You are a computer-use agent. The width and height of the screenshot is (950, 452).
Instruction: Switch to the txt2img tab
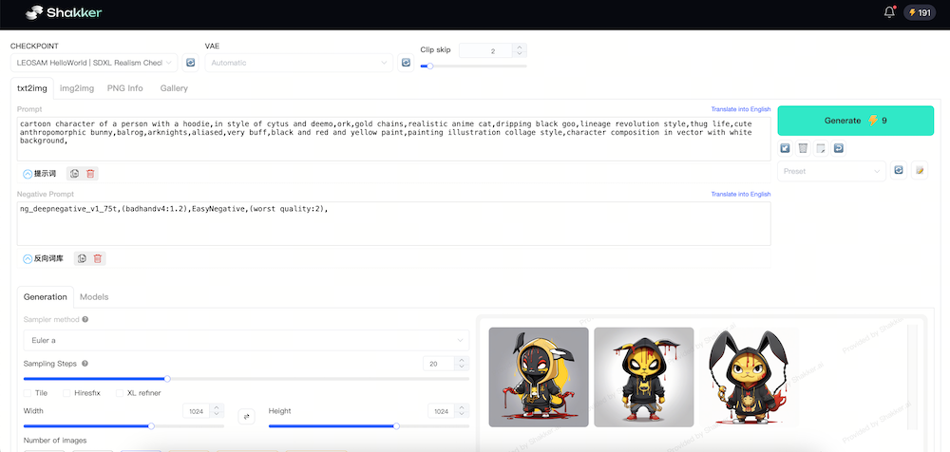coord(32,88)
